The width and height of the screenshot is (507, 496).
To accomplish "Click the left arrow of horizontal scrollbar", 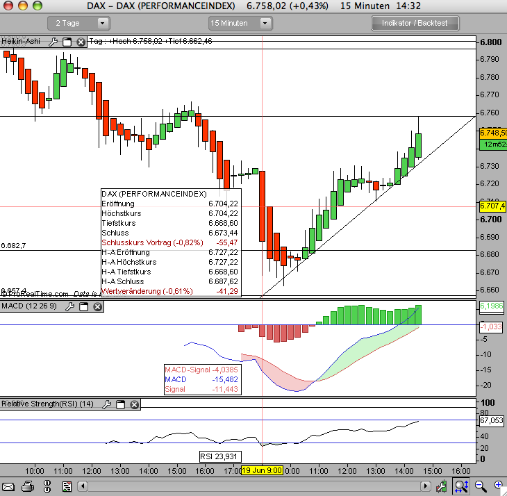I will (83, 486).
